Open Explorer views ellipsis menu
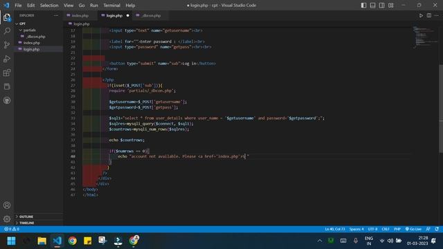Screen dimensions: 443x249 point(56,15)
